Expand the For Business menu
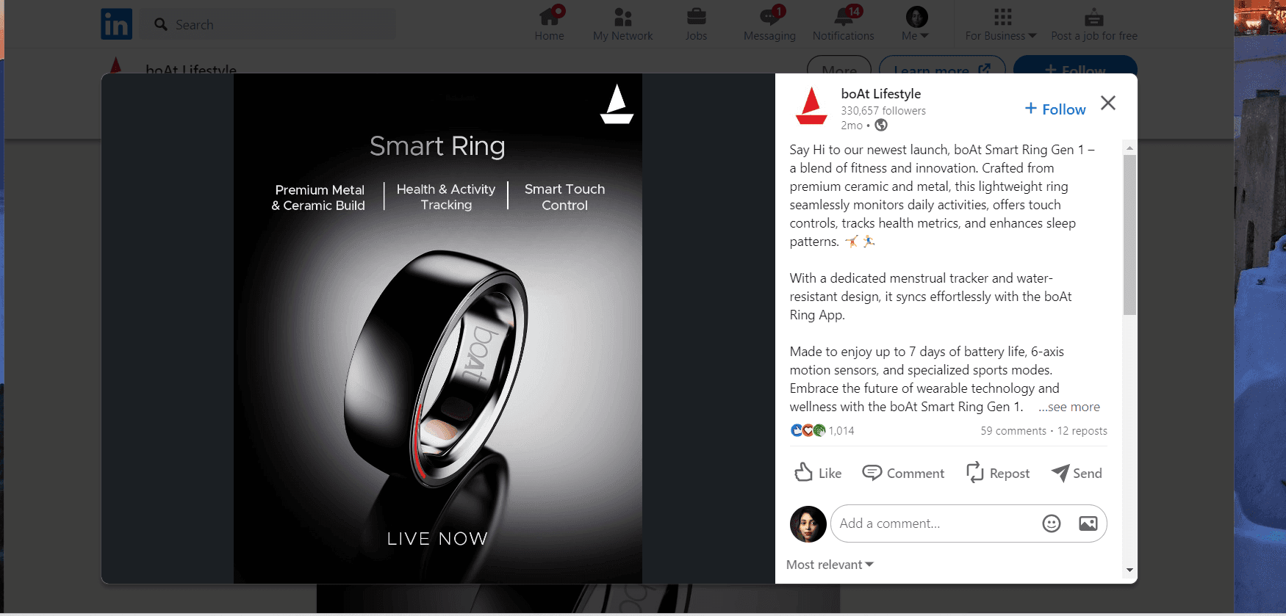 point(1001,23)
